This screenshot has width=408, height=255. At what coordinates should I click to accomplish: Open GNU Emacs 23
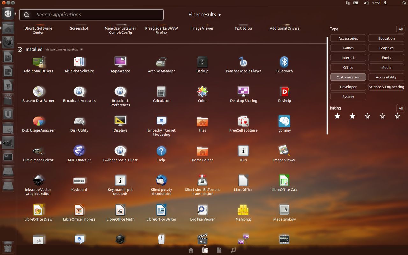(x=79, y=154)
